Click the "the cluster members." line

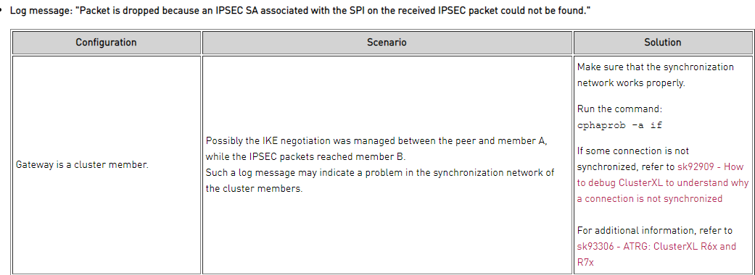pos(255,188)
